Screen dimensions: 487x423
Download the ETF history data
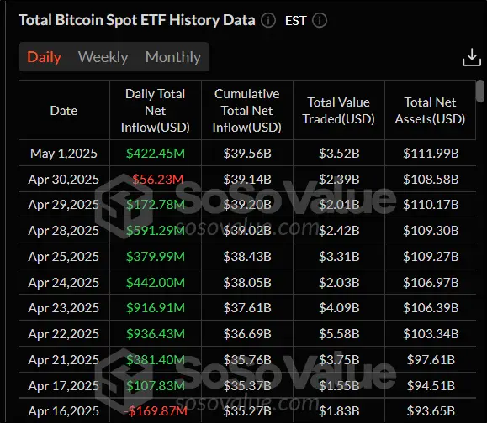click(472, 57)
